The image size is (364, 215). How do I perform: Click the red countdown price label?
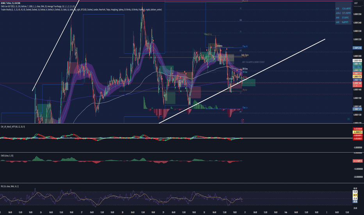357,84
